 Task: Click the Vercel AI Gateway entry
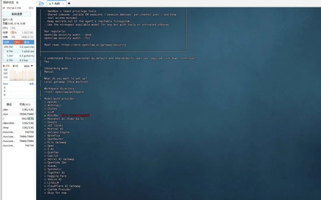tap(59, 159)
